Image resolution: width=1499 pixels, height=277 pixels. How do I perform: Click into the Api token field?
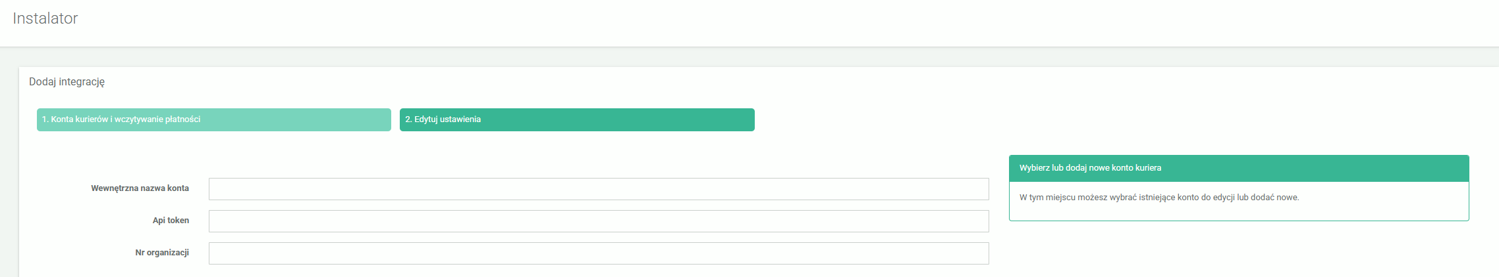pyautogui.click(x=598, y=221)
